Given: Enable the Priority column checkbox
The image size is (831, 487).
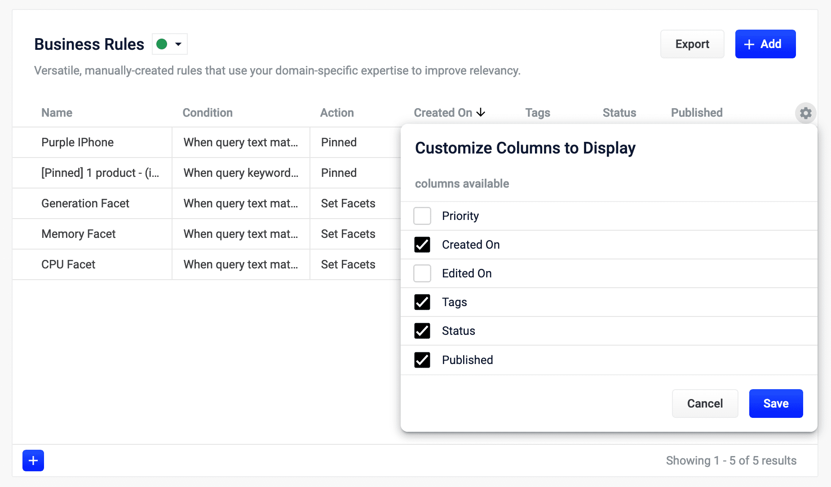Looking at the screenshot, I should 422,216.
